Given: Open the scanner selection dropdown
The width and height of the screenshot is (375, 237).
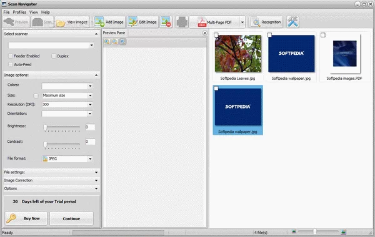Looking at the screenshot, I should pos(92,45).
